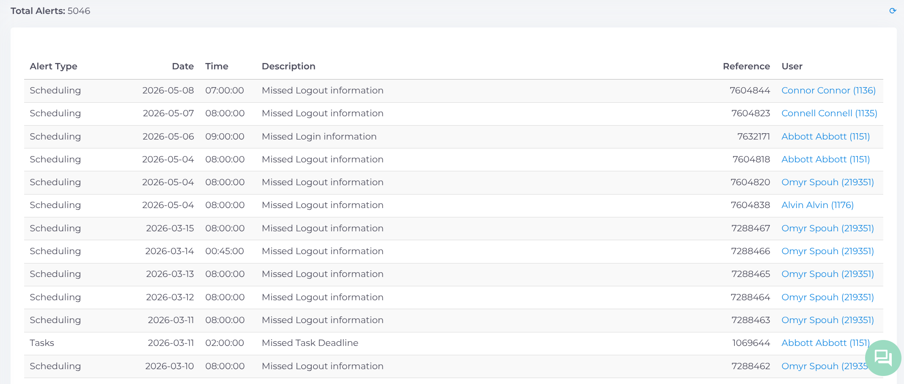Open the Alvin Alvin (1176) user link
The width and height of the screenshot is (904, 384).
pos(817,205)
